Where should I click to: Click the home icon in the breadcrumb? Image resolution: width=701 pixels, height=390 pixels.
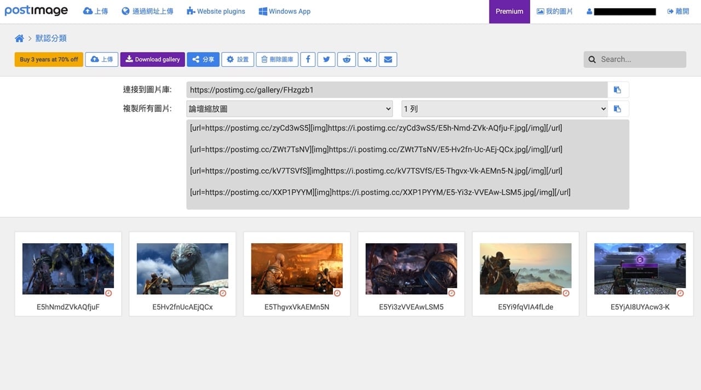tap(19, 38)
